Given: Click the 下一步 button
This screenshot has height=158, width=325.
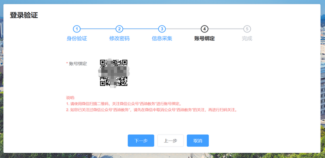Looking at the screenshot, I should tap(141, 141).
